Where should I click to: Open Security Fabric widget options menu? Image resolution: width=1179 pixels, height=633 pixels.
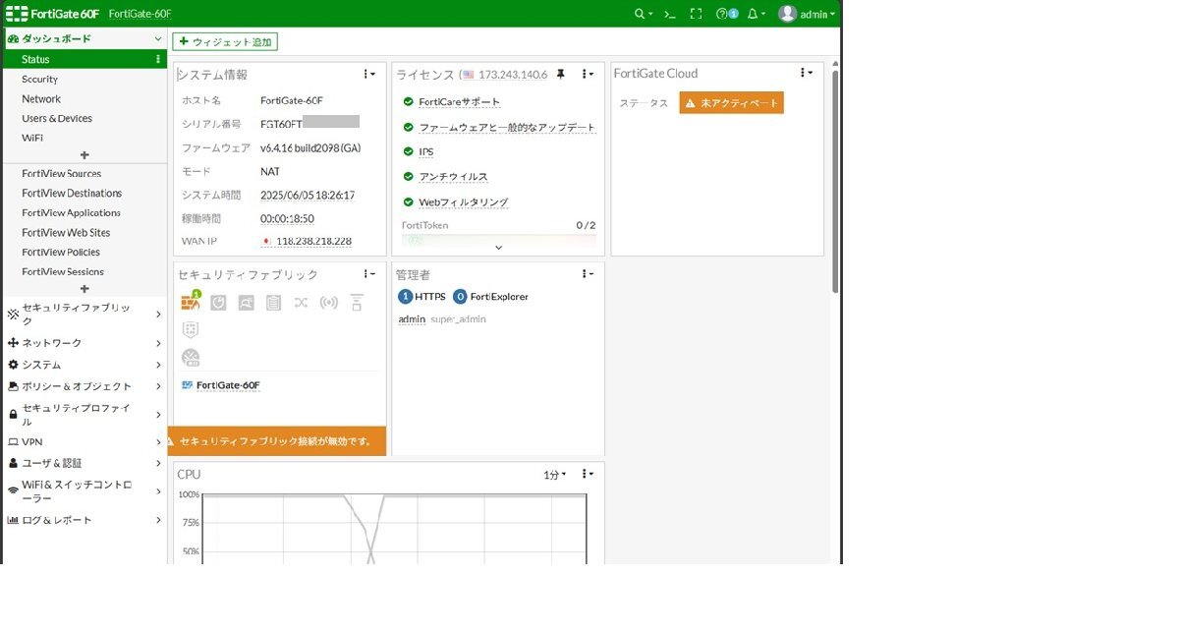click(369, 274)
